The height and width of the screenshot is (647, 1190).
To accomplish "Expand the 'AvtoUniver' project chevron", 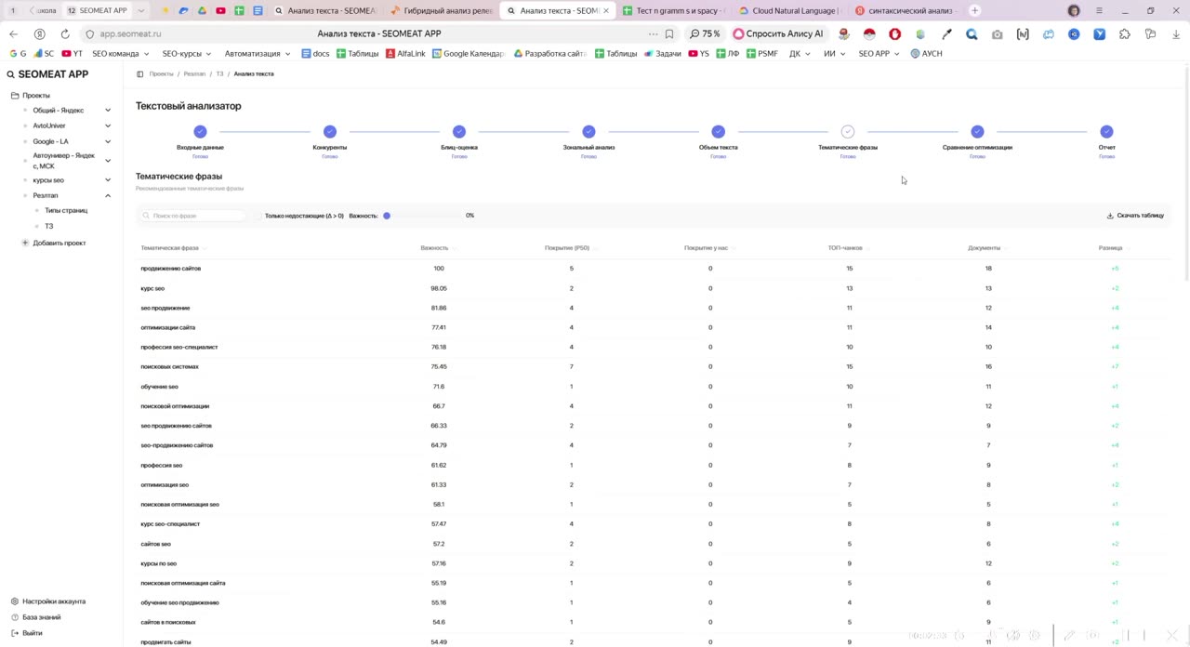I will [x=108, y=125].
